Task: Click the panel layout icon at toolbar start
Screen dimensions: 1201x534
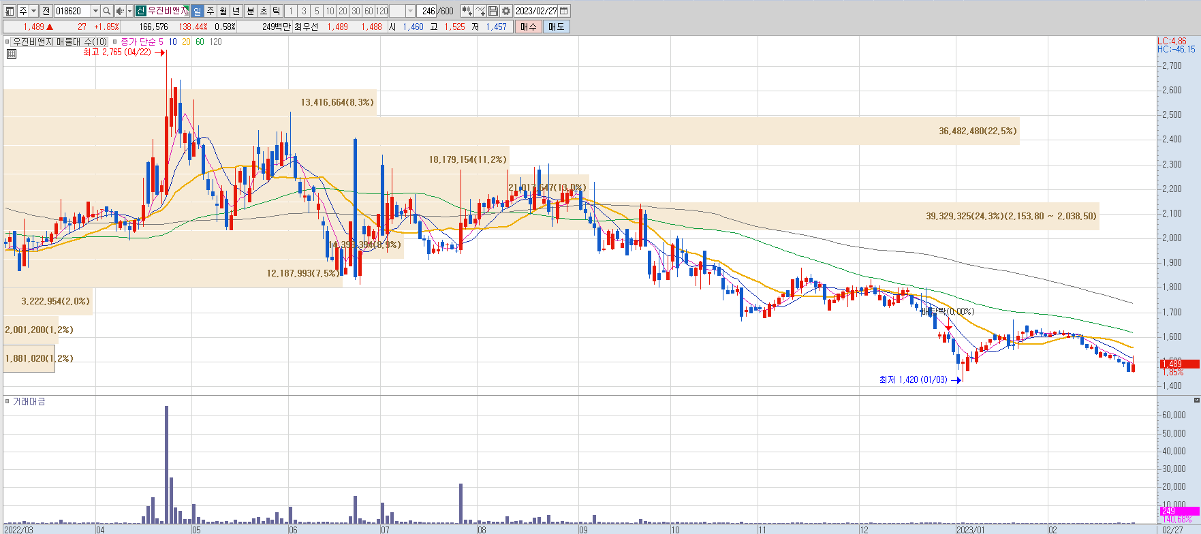Action: (x=10, y=11)
